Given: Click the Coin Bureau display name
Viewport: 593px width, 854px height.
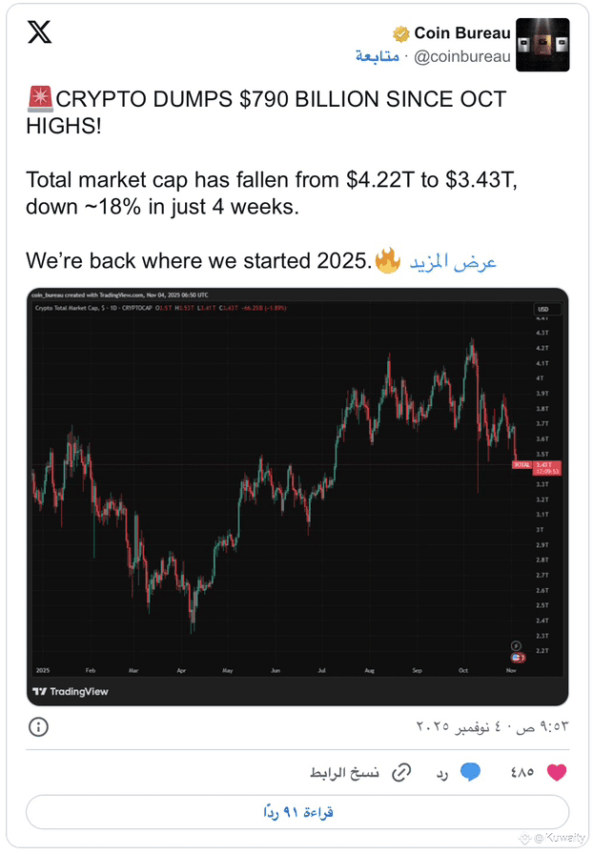Looking at the screenshot, I should 461,33.
